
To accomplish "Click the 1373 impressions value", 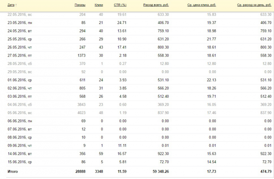I will [81, 55].
